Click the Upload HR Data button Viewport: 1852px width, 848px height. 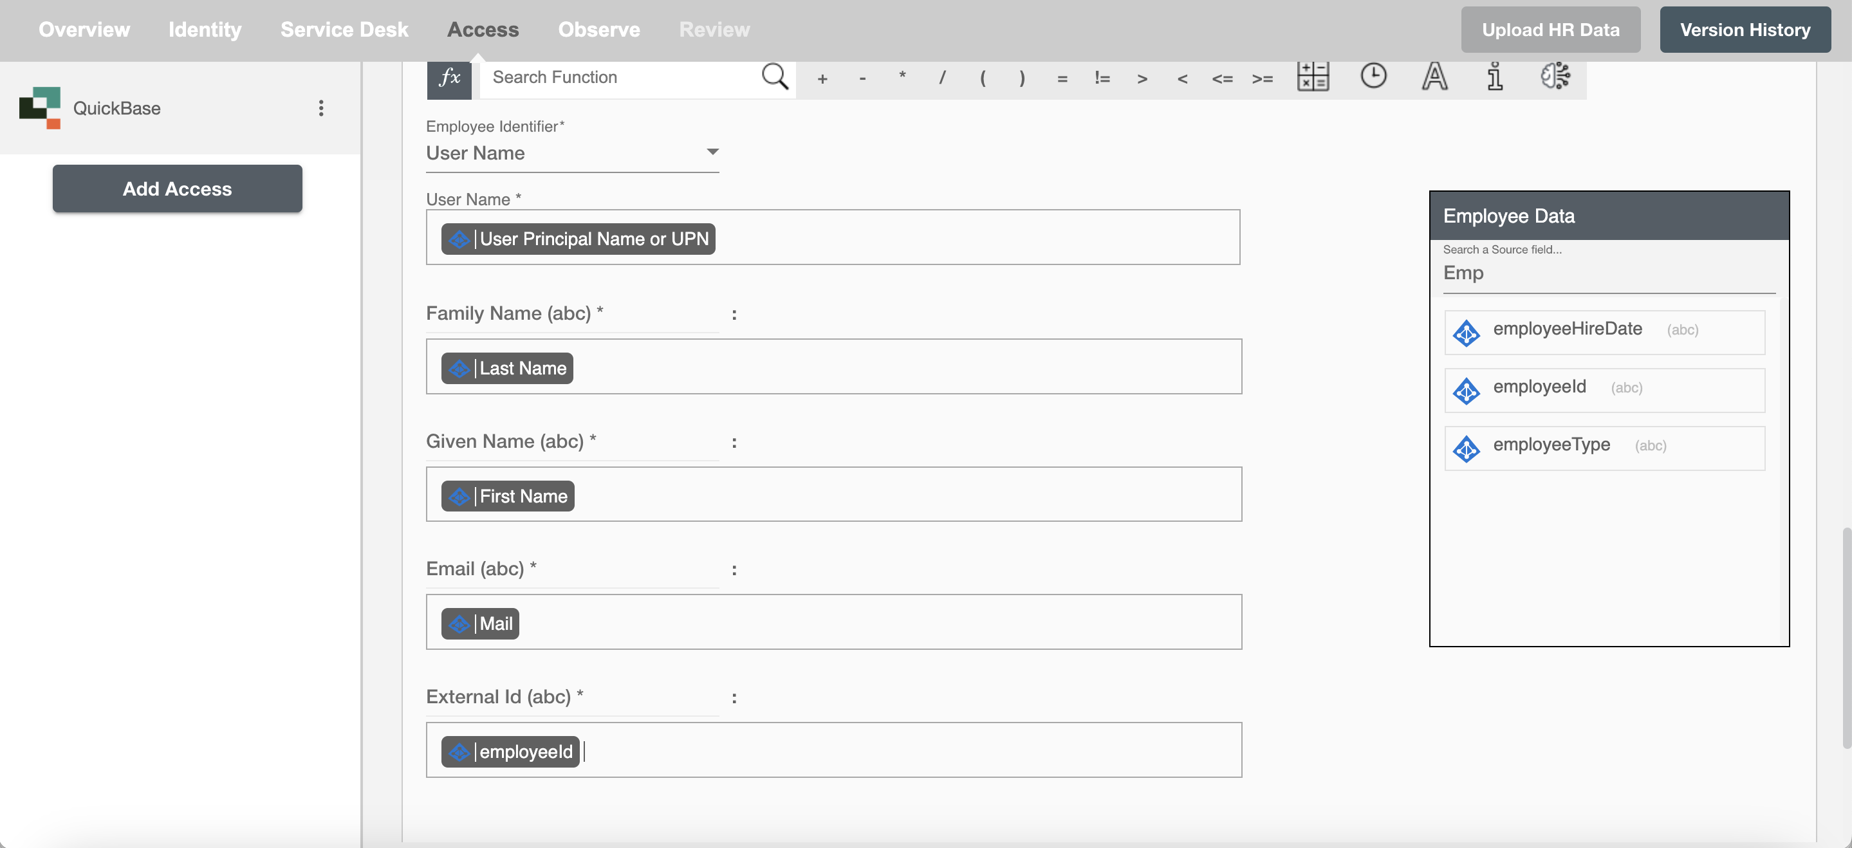coord(1550,30)
